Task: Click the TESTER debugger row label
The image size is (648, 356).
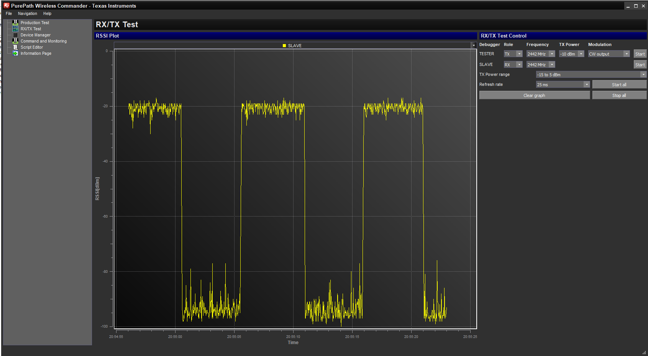Action: coord(487,54)
